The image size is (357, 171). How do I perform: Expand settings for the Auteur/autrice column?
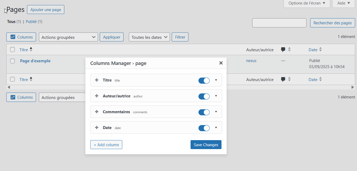click(216, 96)
